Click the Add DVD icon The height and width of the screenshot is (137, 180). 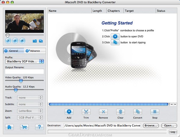pos(69,112)
